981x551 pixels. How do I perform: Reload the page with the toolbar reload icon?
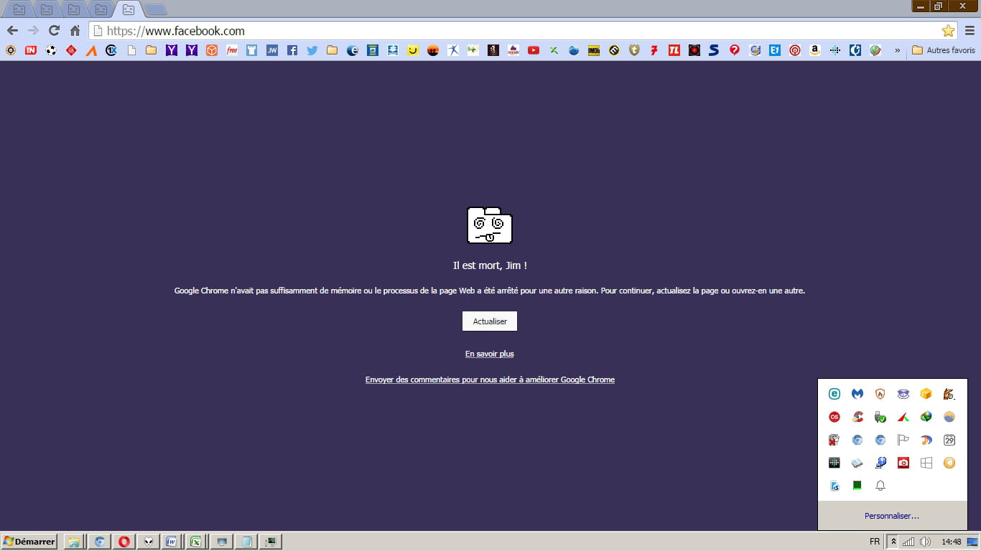[54, 31]
